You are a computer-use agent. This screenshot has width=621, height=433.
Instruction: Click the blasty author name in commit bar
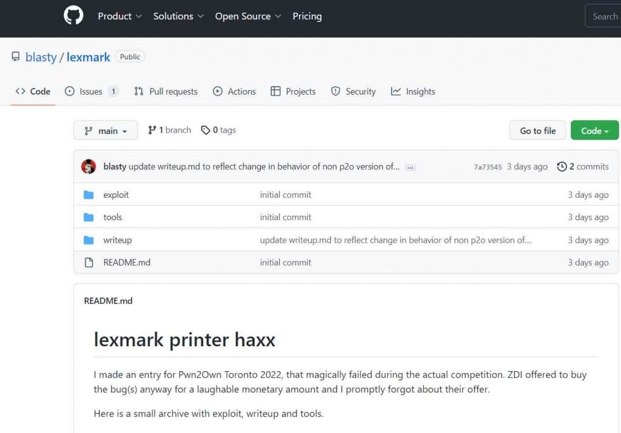[115, 166]
